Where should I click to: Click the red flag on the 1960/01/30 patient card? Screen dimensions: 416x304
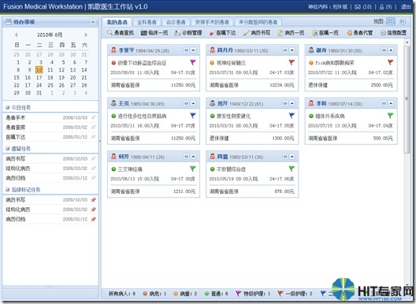390,62
